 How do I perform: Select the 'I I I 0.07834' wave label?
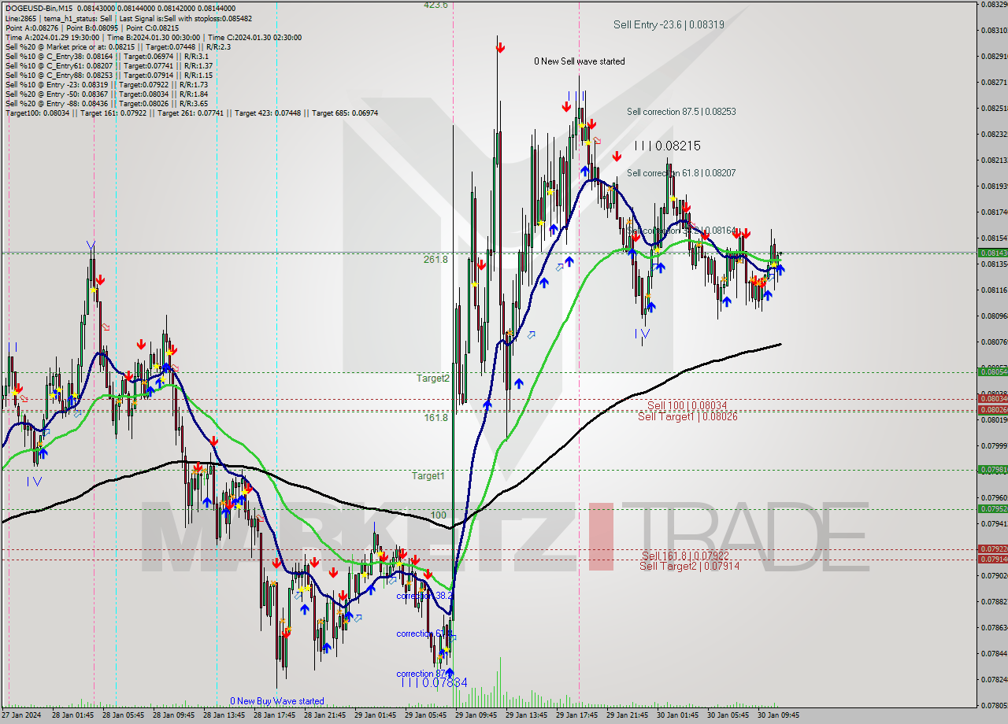(434, 683)
